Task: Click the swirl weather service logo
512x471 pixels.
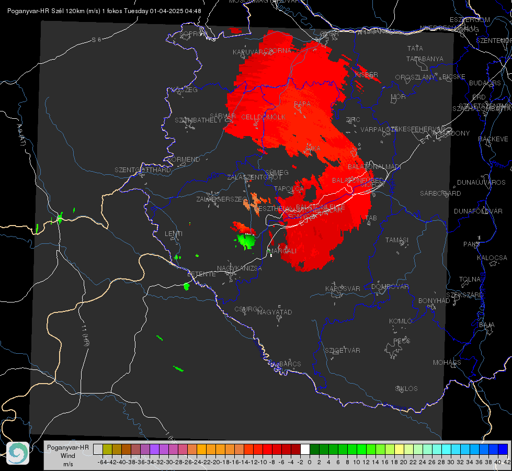Action: tap(18, 453)
